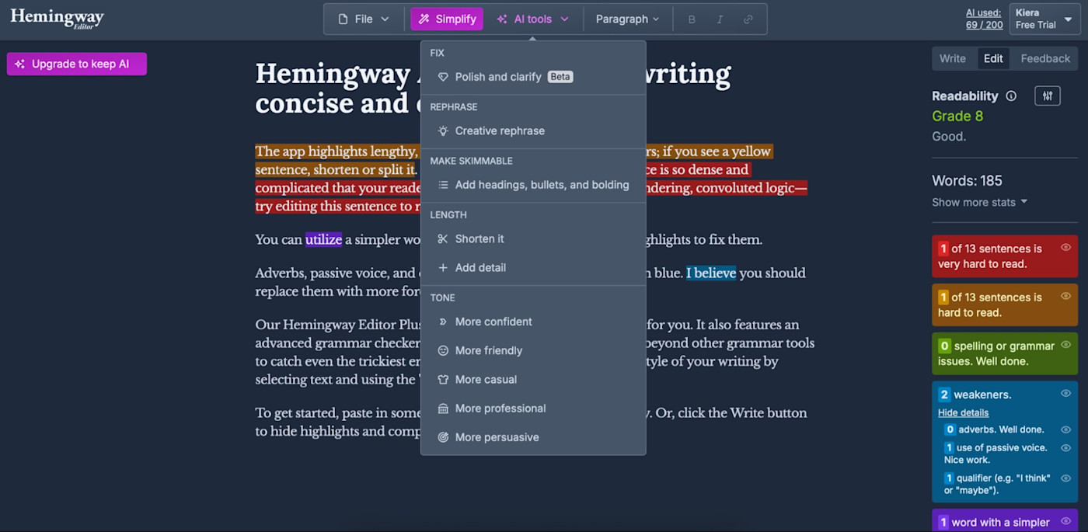Toggle visibility of weakeners highlights
Image resolution: width=1088 pixels, height=532 pixels.
[1066, 393]
